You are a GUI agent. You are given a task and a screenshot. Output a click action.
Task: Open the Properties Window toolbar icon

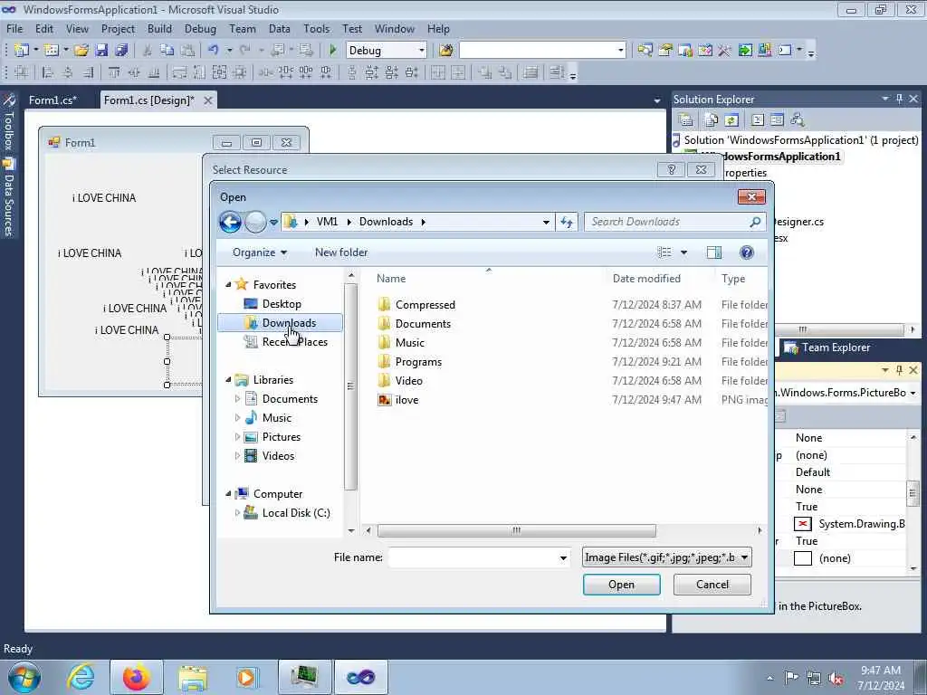tap(665, 51)
